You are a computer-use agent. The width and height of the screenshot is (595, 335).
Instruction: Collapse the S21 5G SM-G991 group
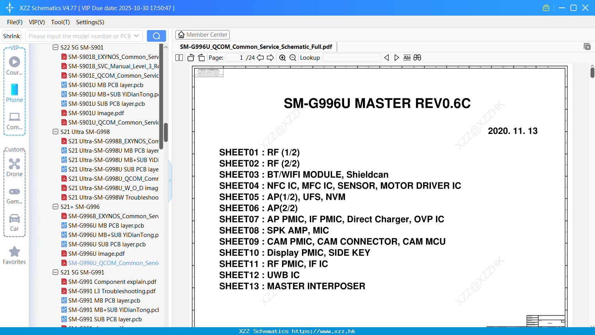click(x=55, y=272)
